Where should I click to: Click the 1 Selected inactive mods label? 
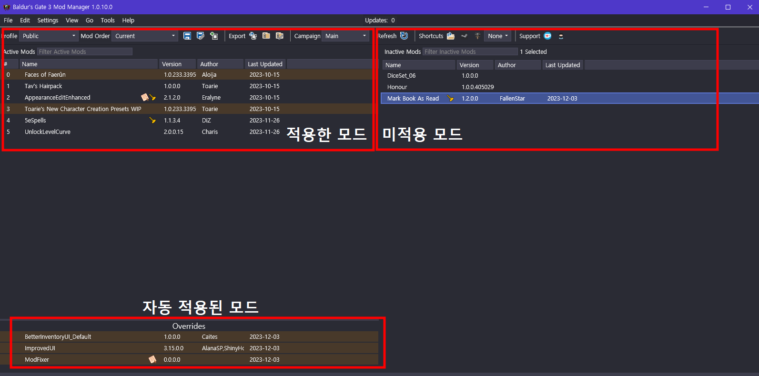(533, 51)
